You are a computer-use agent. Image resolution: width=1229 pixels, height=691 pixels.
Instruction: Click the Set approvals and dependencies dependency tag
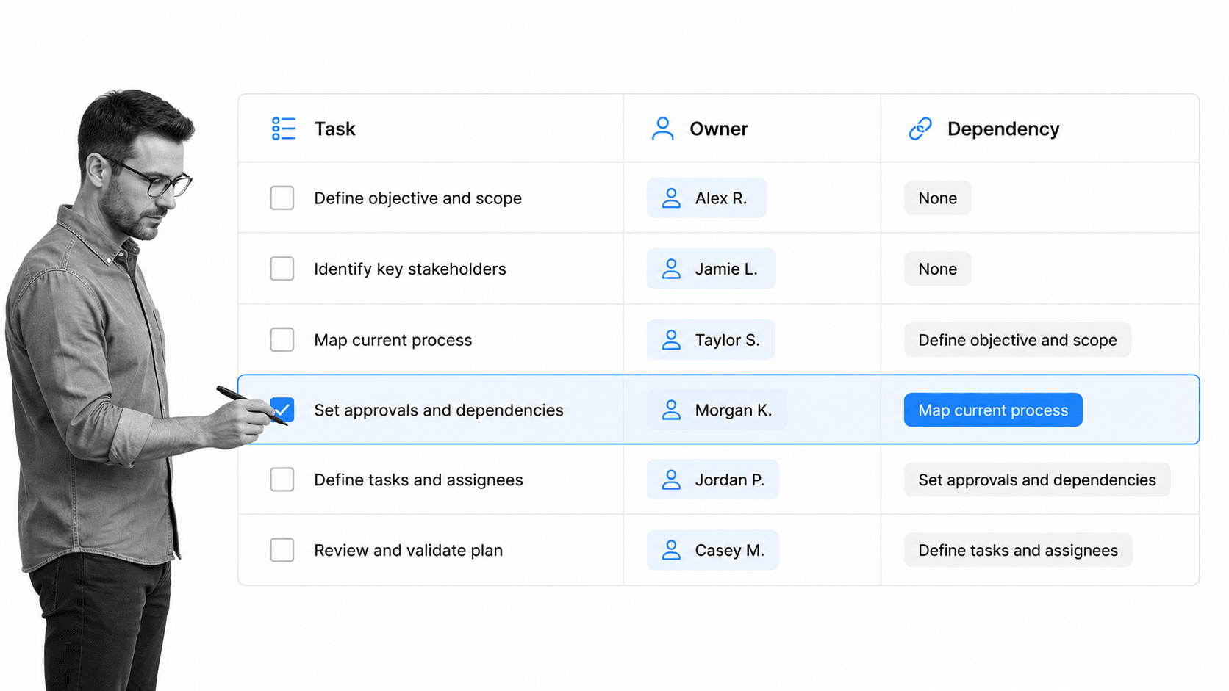click(1037, 480)
